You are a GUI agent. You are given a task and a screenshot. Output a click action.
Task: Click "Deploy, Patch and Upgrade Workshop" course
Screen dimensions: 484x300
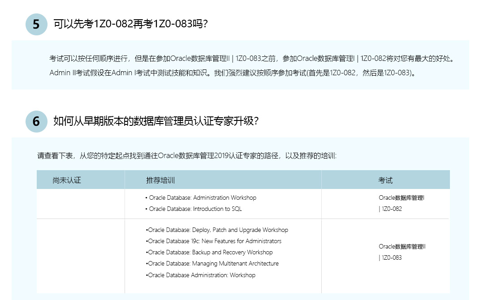(217, 230)
